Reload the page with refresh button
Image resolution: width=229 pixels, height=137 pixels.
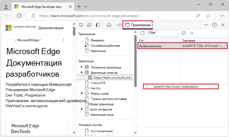pyautogui.click(x=19, y=16)
